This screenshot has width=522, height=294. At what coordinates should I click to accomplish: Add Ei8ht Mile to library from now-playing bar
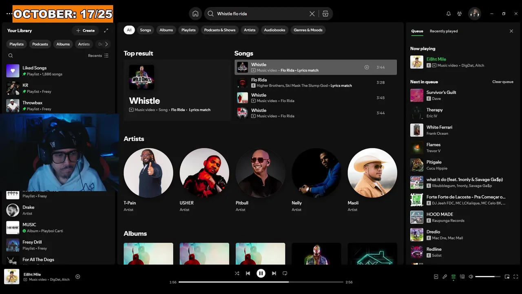[x=78, y=276]
